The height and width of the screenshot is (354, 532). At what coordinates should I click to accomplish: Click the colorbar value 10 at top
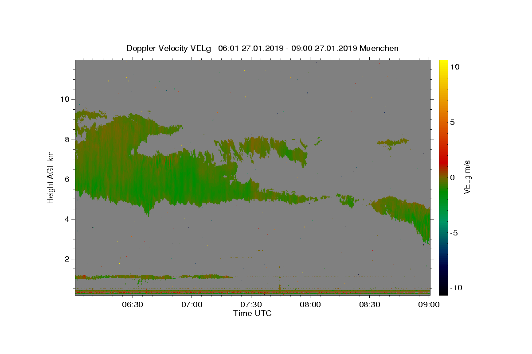[455, 67]
